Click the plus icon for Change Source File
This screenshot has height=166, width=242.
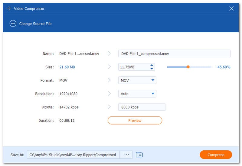[x=13, y=24]
